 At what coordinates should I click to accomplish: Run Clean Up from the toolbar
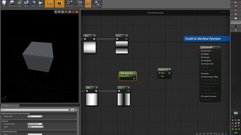pyautogui.click(x=40, y=3)
